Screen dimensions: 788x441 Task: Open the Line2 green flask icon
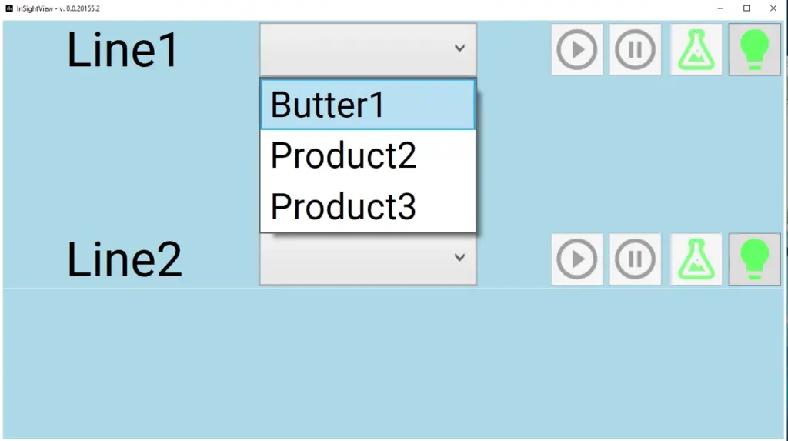pyautogui.click(x=696, y=259)
